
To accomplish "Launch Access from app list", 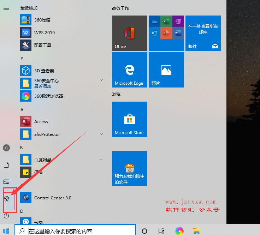I will click(x=62, y=121).
